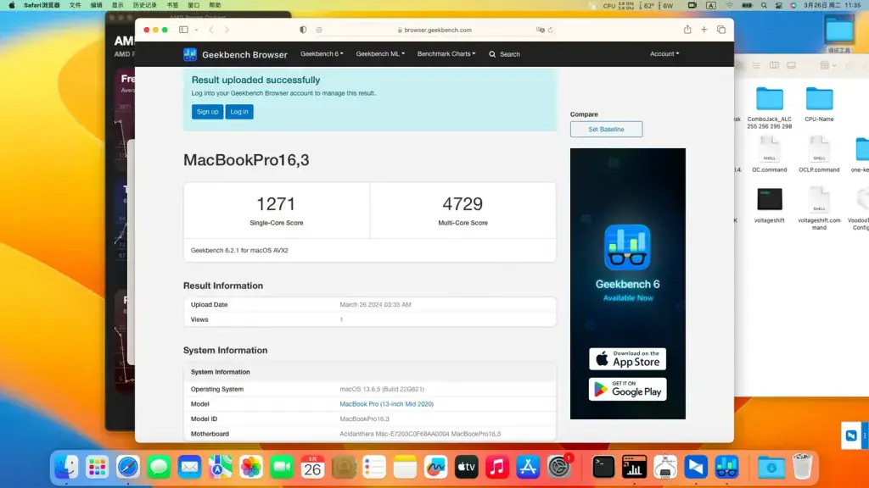
Task: Click the privacy shield icon in Safari
Action: (x=303, y=30)
